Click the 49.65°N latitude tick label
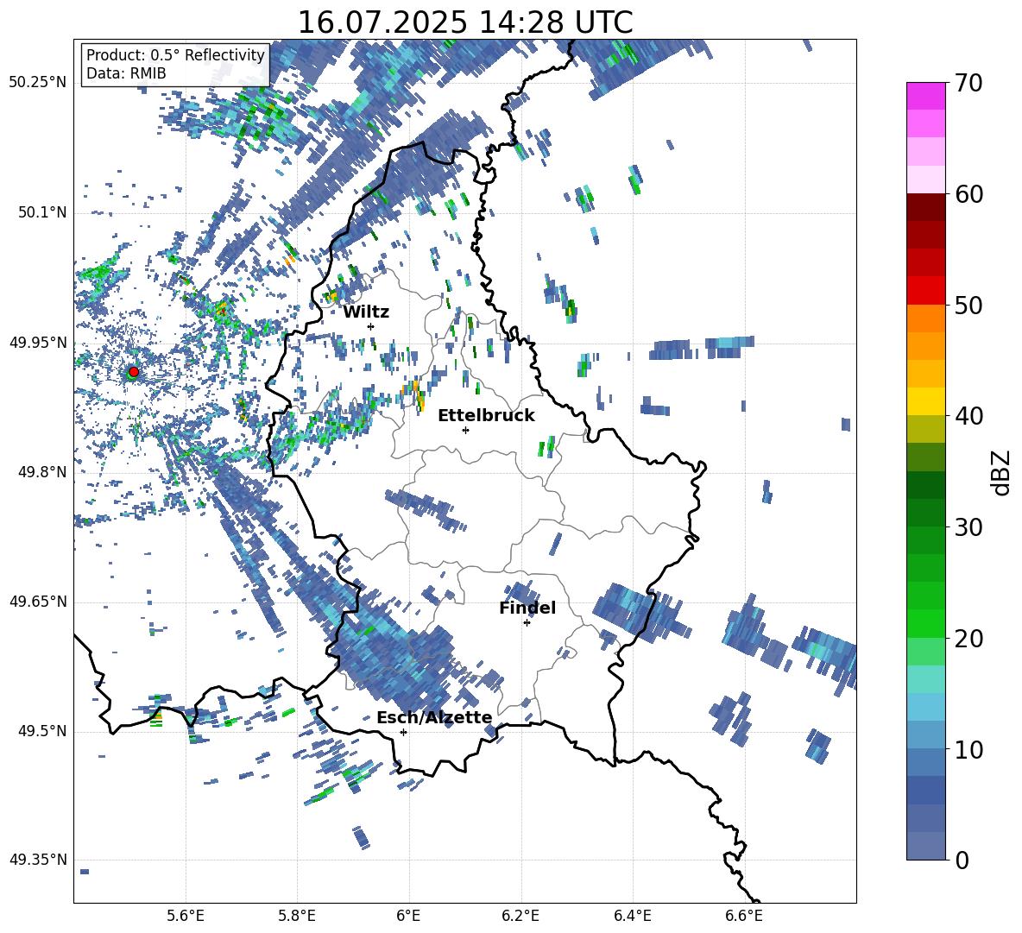The width and height of the screenshot is (1022, 933). 38,602
